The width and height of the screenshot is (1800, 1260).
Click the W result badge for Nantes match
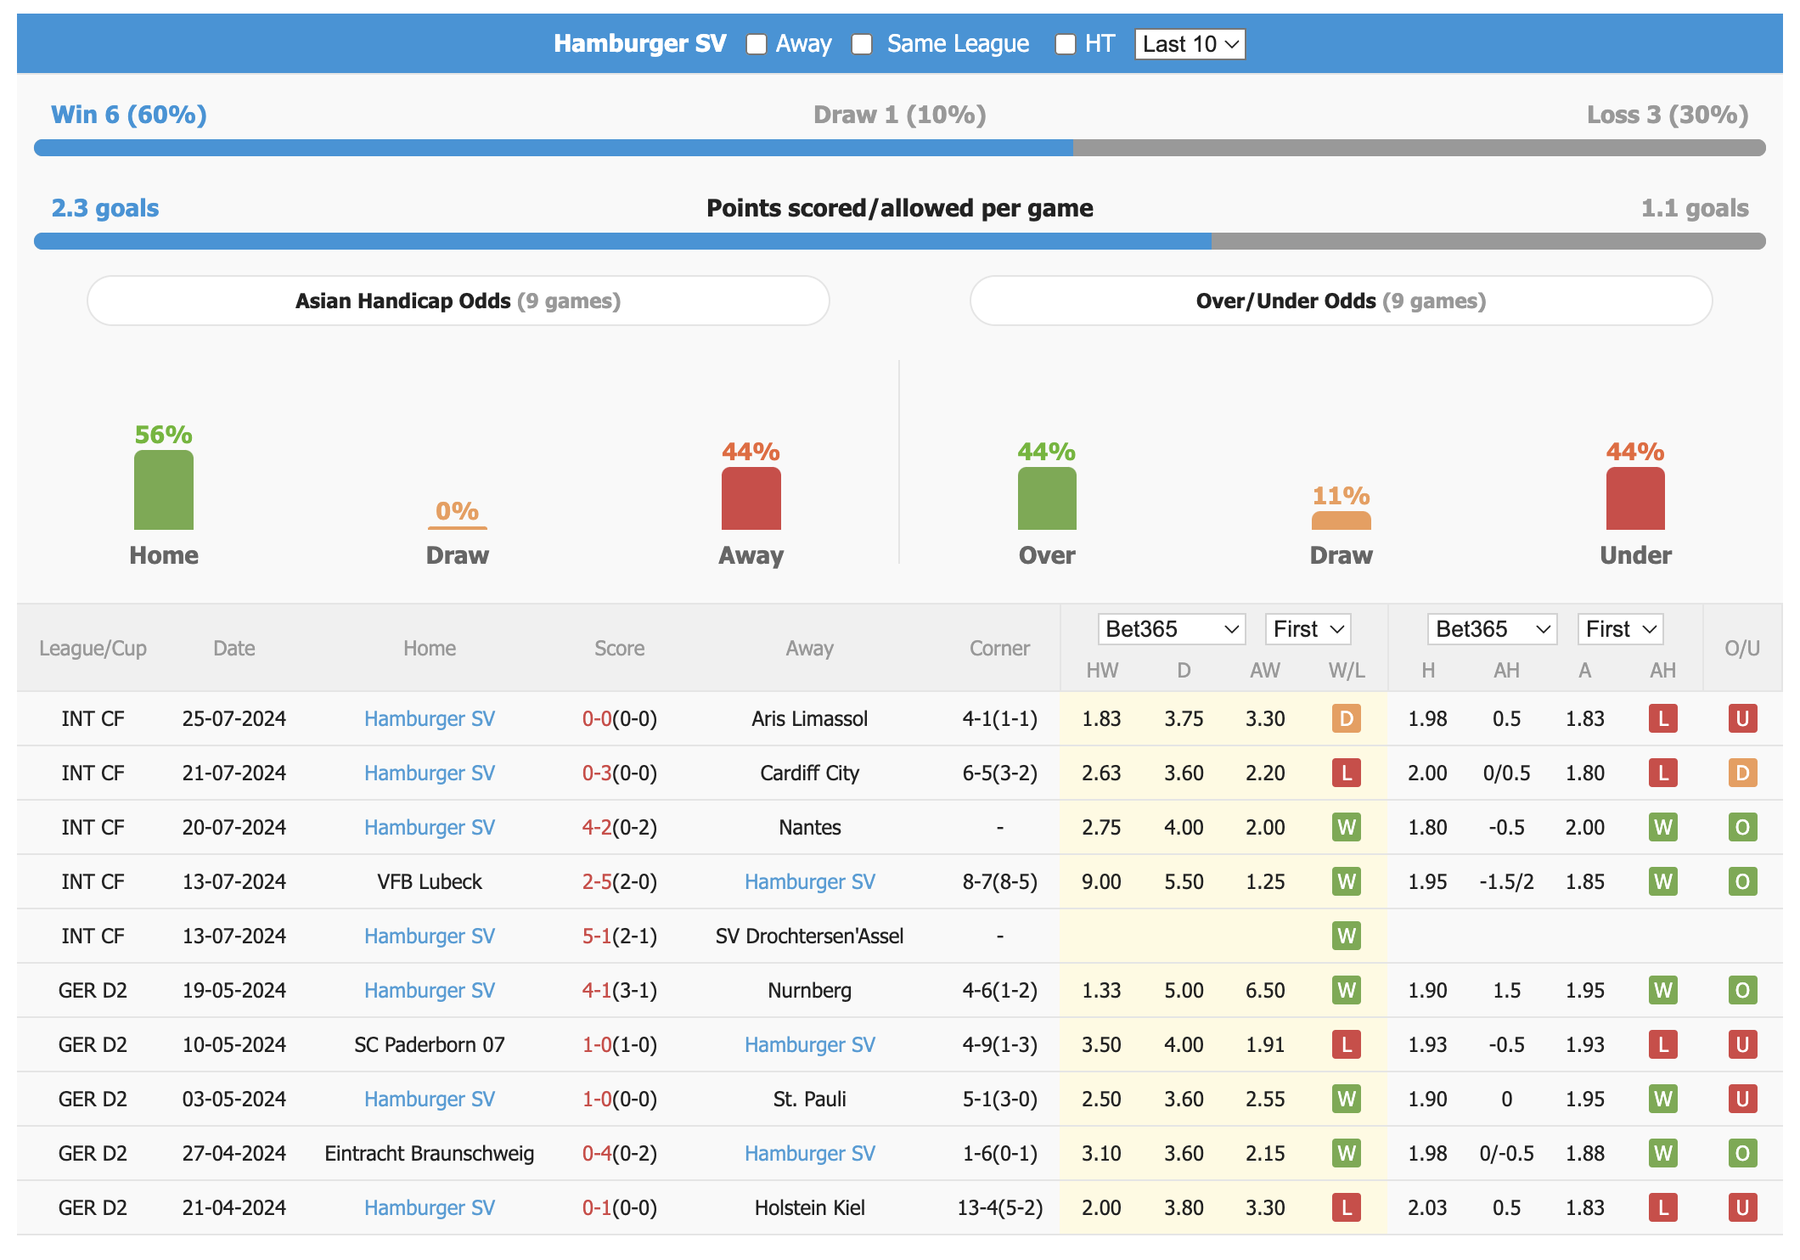(x=1347, y=827)
